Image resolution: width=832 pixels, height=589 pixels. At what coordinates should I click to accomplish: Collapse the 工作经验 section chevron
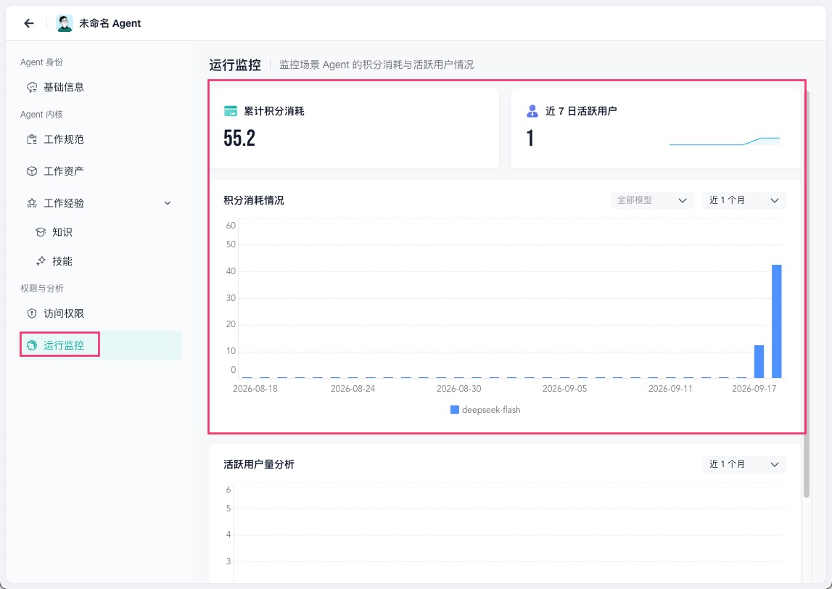168,203
